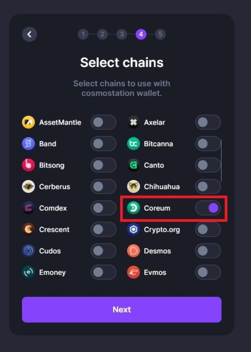Click the Band protocol icon
The height and width of the screenshot is (352, 251).
28,144
